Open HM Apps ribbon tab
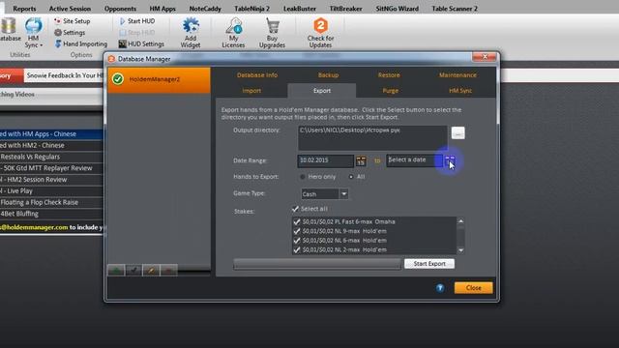The image size is (619, 348). 162,9
